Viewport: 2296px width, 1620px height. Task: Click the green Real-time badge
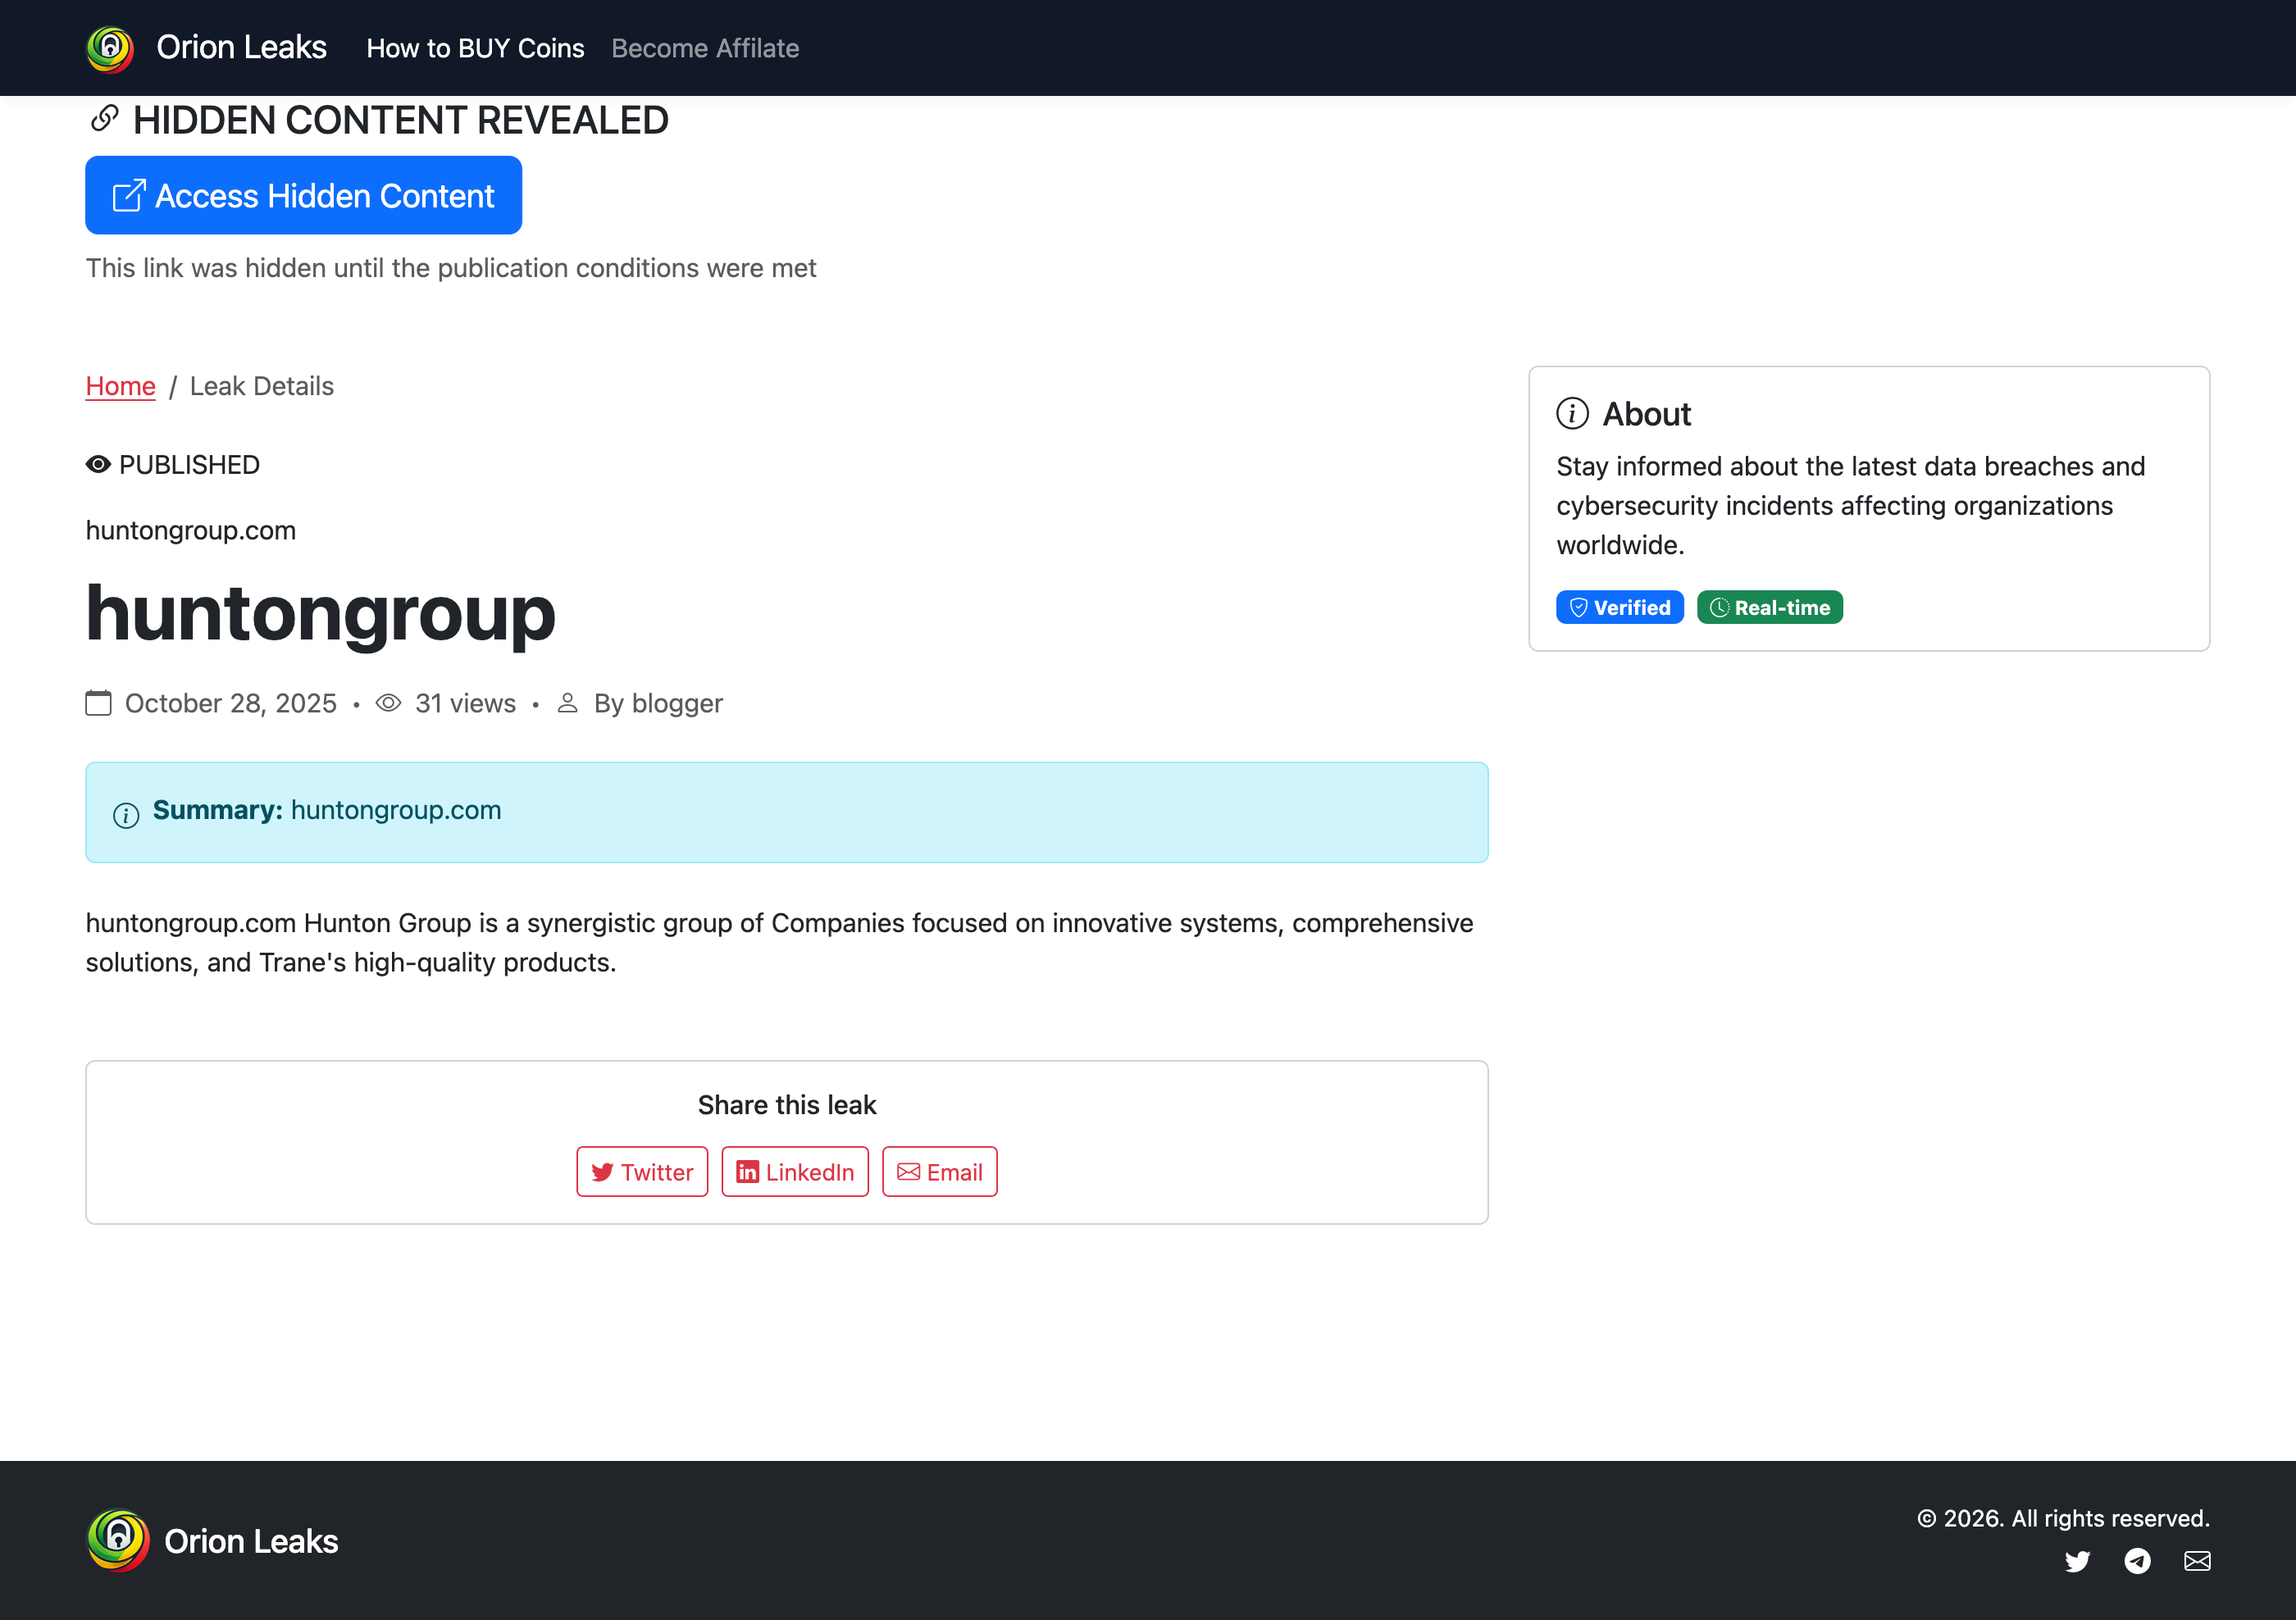coord(1769,607)
